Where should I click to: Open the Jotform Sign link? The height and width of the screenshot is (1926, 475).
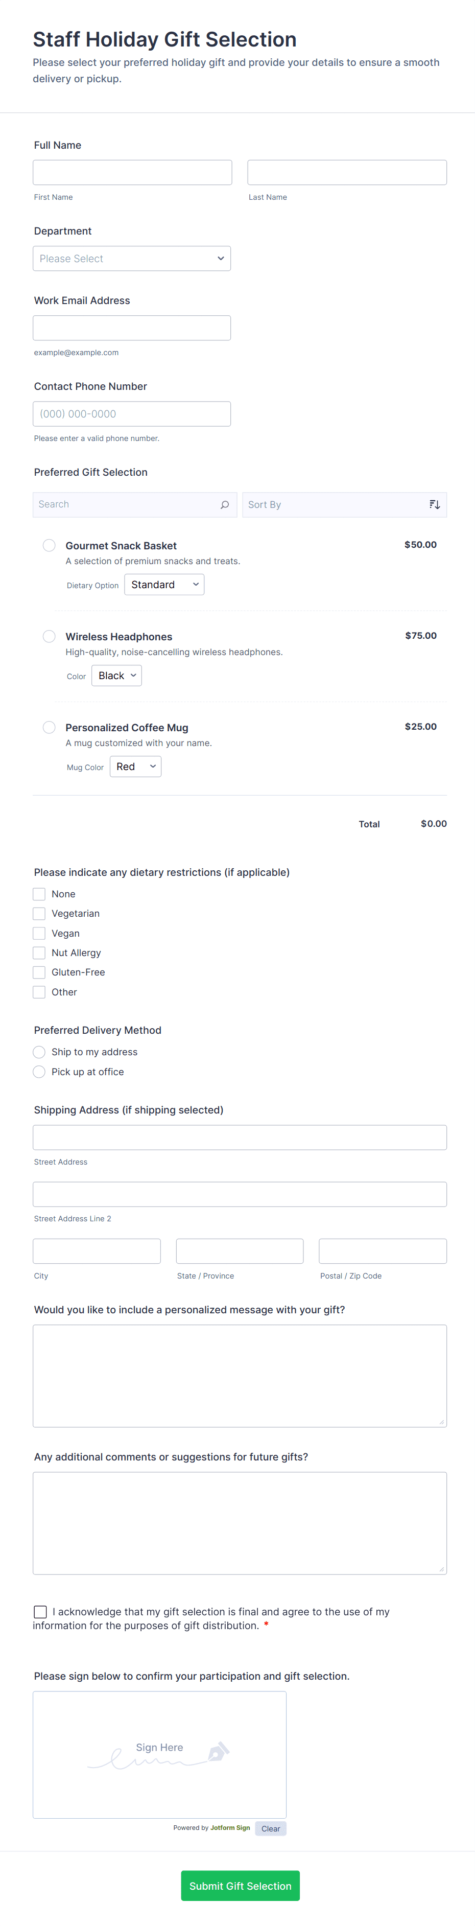[x=230, y=1827]
